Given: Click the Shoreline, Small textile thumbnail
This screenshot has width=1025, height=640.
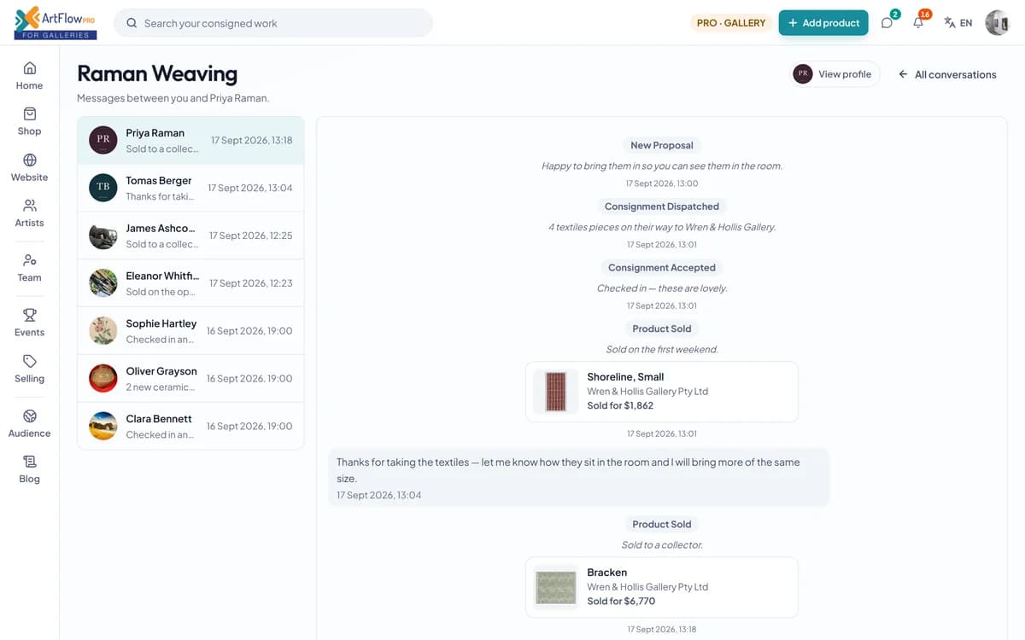Looking at the screenshot, I should coord(555,392).
